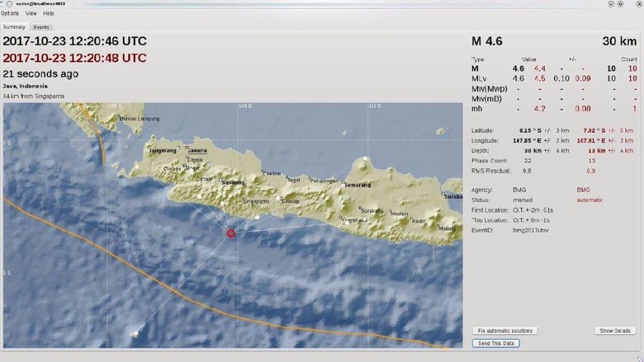Click the Depok city label on map
Viewport: 644px width, 362px height.
click(195, 160)
